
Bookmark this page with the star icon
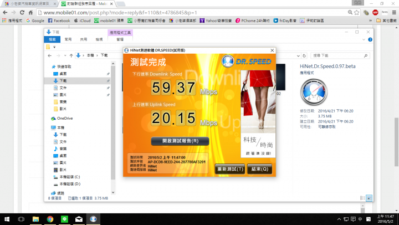[357, 13]
